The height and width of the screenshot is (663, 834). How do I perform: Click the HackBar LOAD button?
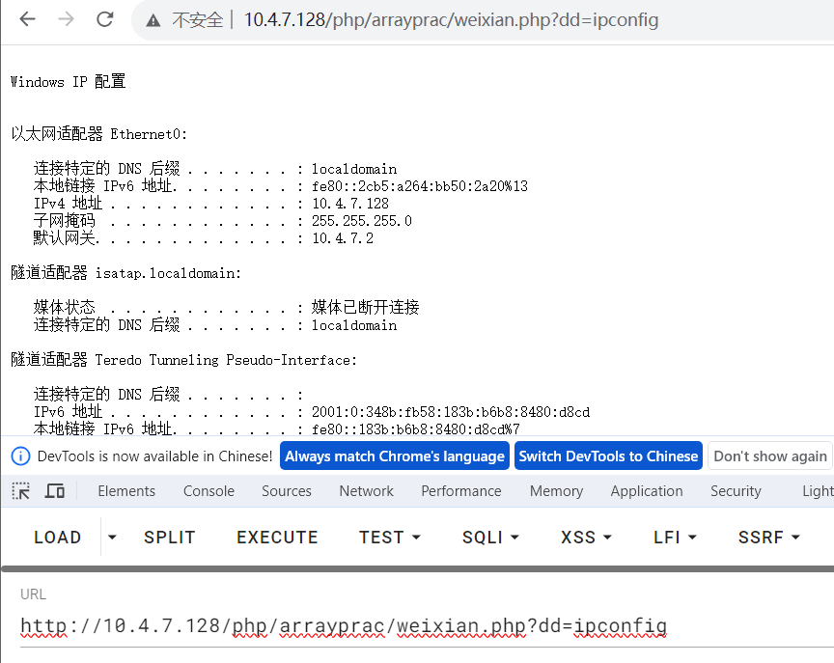[x=58, y=537]
